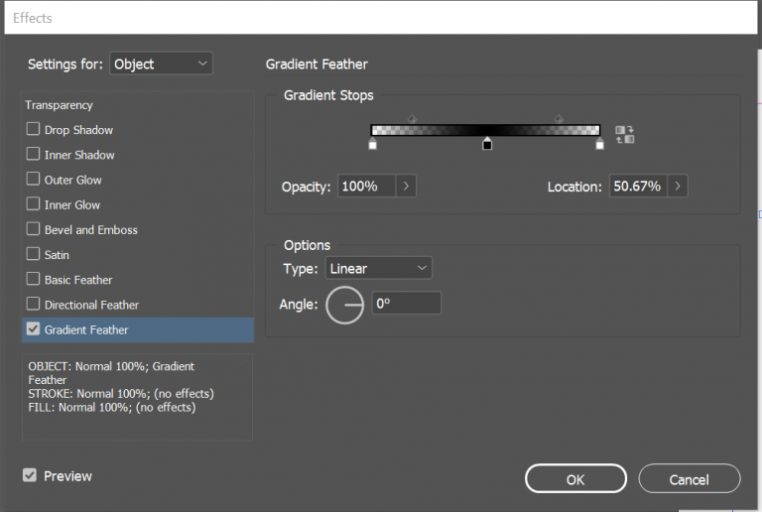Click the left midpoint diamond above gradient
This screenshot has height=512, width=762.
click(x=413, y=119)
